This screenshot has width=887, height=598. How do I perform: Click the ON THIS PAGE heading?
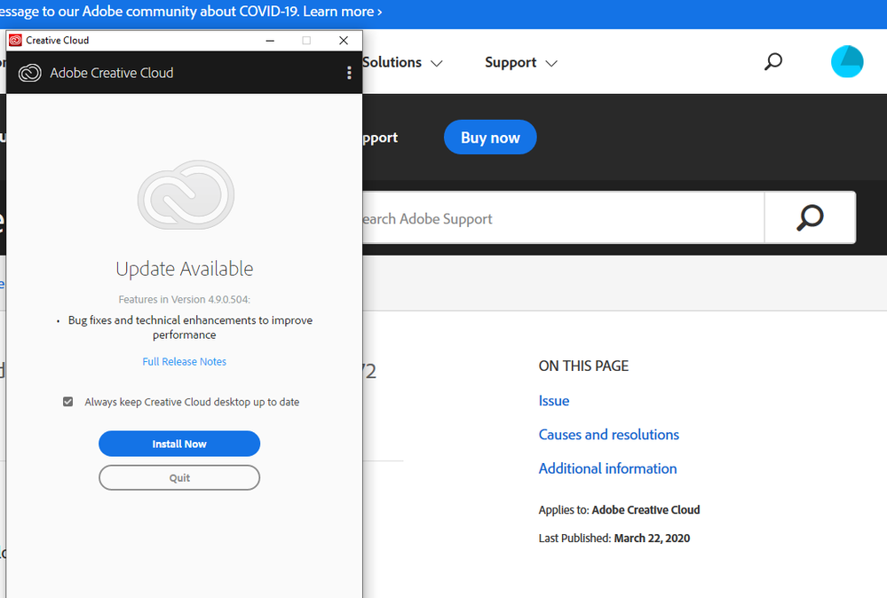tap(583, 366)
